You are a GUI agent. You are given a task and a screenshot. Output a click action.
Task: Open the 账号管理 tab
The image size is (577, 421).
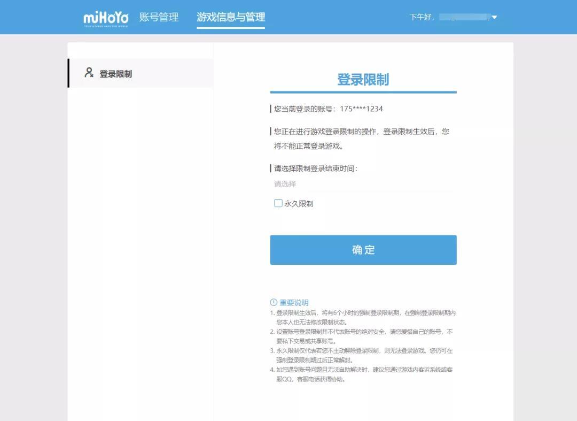[159, 17]
